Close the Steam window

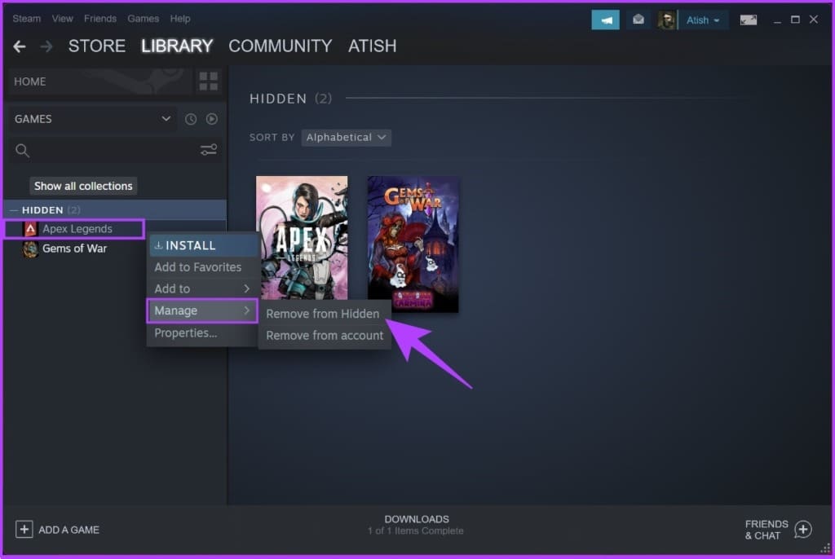pyautogui.click(x=814, y=20)
